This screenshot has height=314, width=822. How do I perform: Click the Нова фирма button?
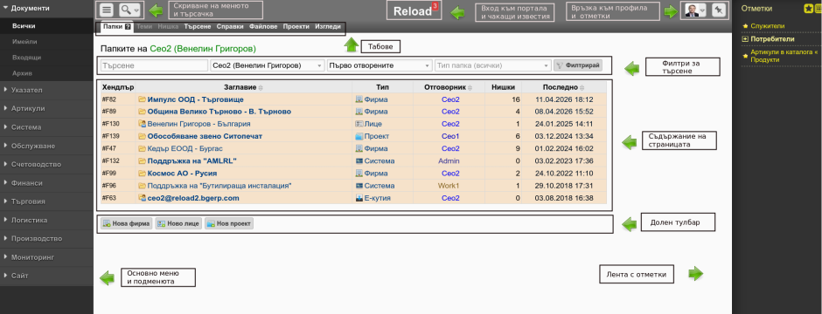[126, 223]
